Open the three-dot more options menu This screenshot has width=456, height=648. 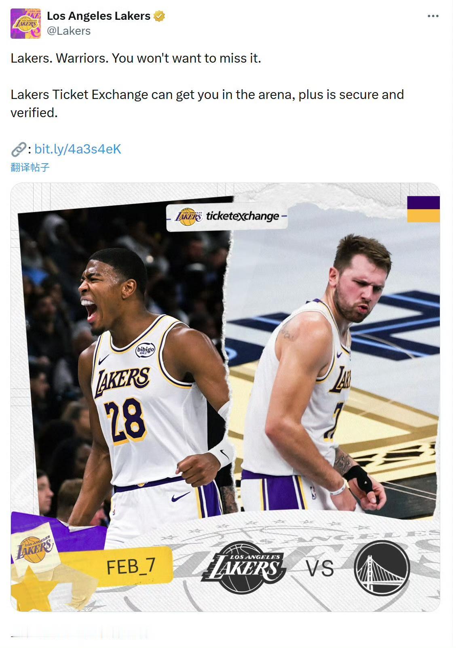pos(433,16)
